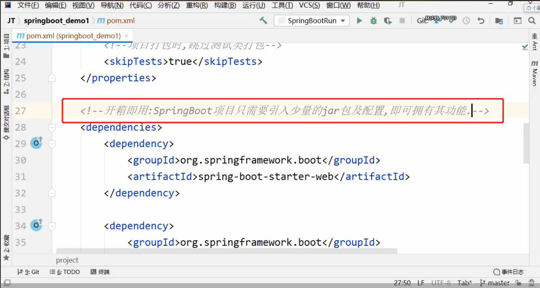The width and height of the screenshot is (540, 288).
Task: Toggle the fold marker at line 32
Action: [x=52, y=193]
